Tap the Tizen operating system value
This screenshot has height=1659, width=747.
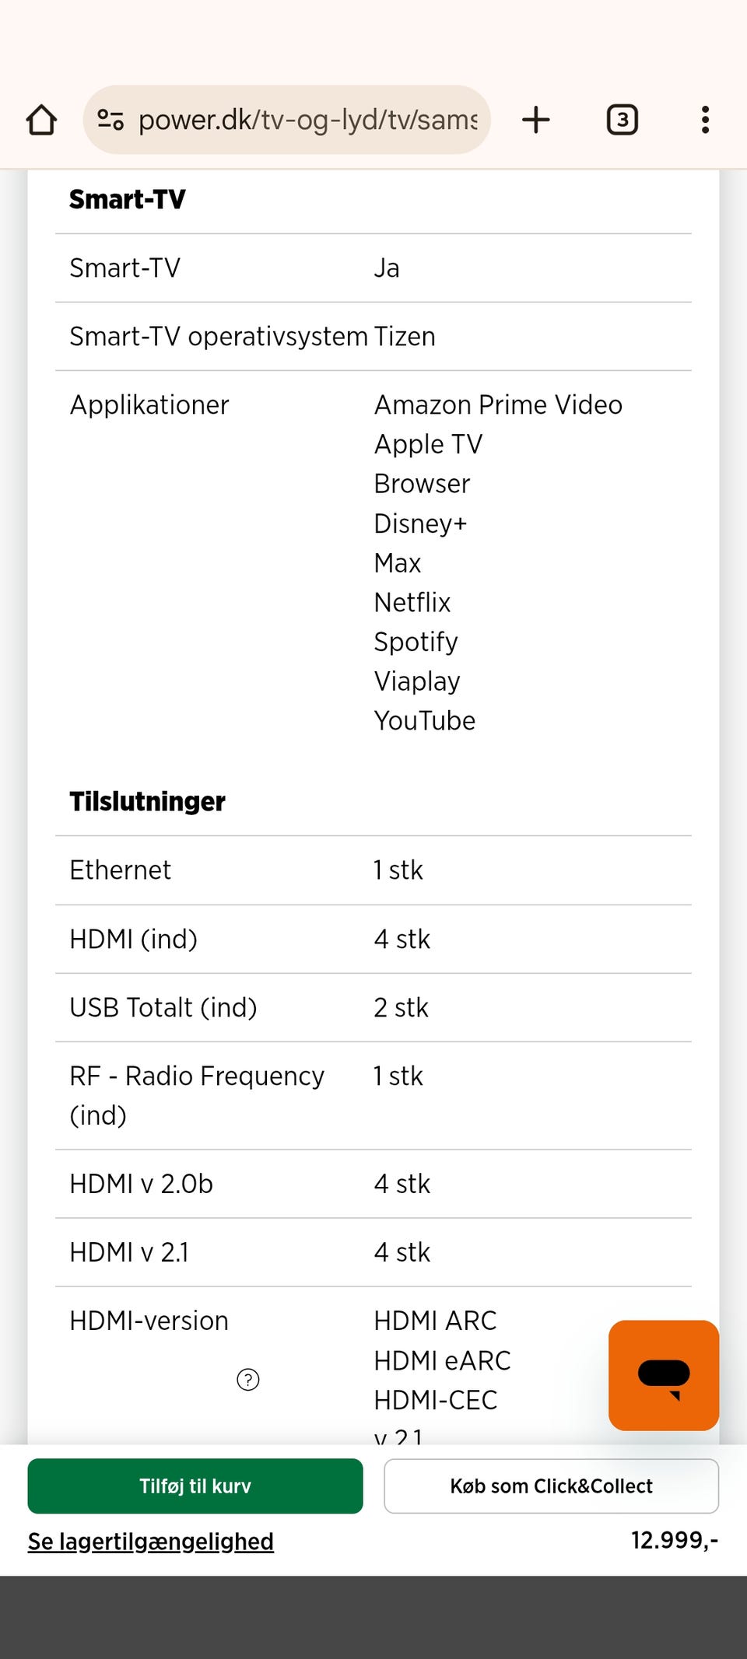[x=405, y=337]
